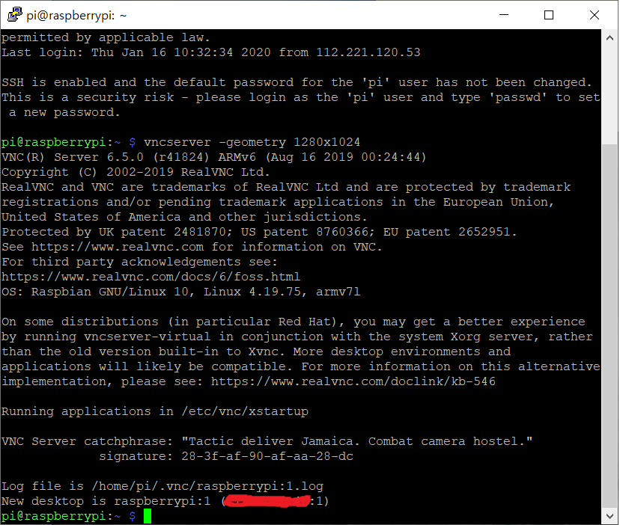Click the URL https://www.realvnc.com/docs/6/foss.html
The width and height of the screenshot is (620, 525).
coord(151,277)
